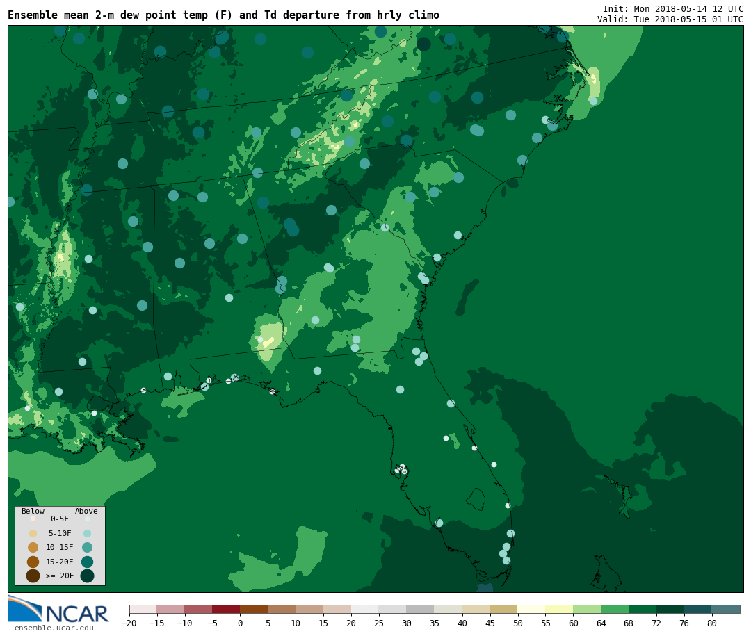Pick the 10 to 15 tan colorbar swatch
The height and width of the screenshot is (636, 751).
[x=309, y=609]
